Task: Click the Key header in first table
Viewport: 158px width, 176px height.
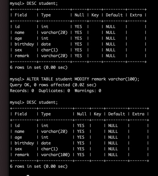Action: coord(95,15)
